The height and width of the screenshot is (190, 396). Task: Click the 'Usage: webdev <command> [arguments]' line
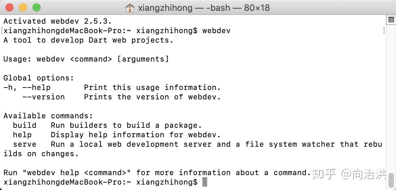click(x=86, y=59)
